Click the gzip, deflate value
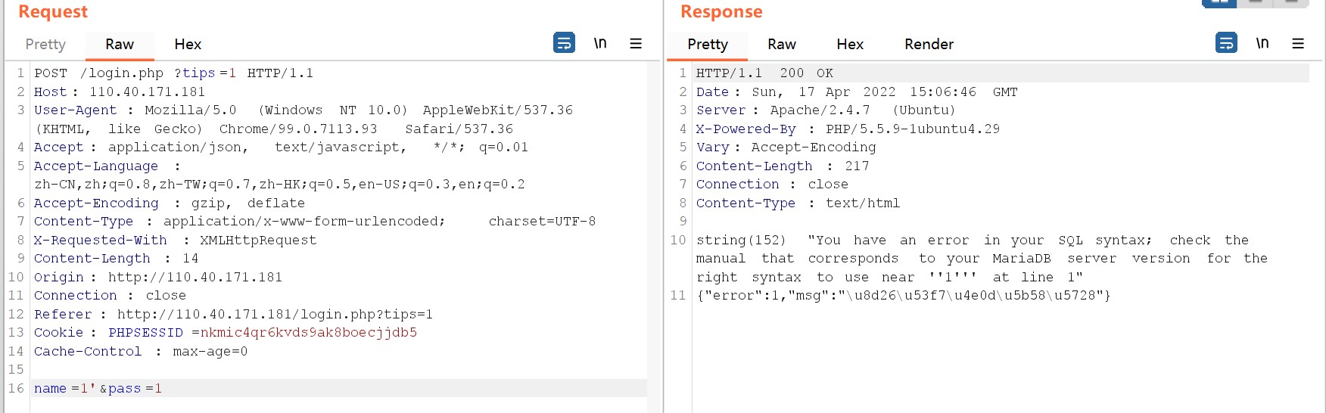 247,203
